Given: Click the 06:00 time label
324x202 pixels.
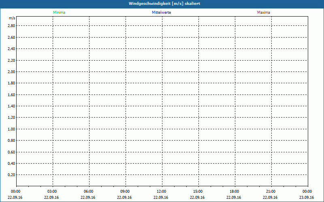Looking at the screenshot, I should click(x=88, y=191).
